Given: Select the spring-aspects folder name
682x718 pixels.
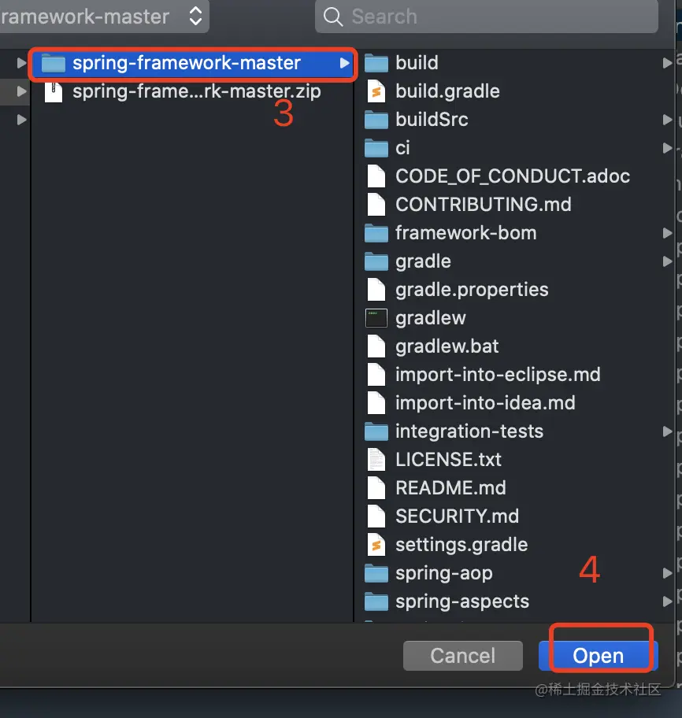Looking at the screenshot, I should 462,601.
